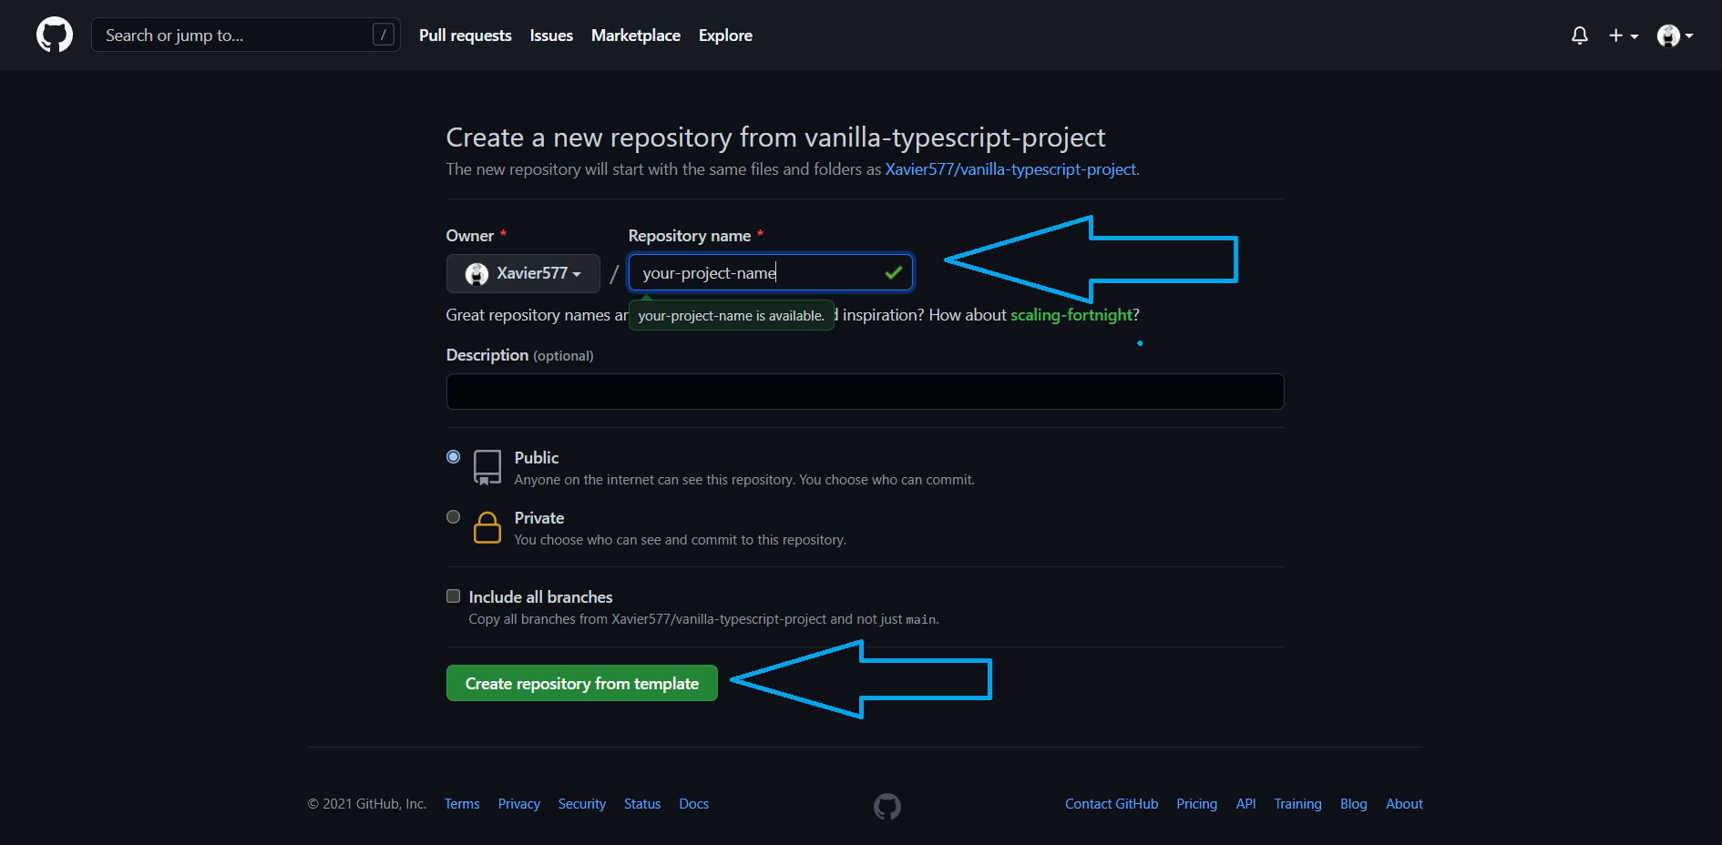
Task: Click the Description input field
Action: point(864,392)
